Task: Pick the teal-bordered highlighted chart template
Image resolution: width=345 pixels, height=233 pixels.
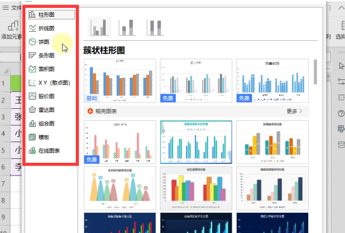Action: point(196,142)
